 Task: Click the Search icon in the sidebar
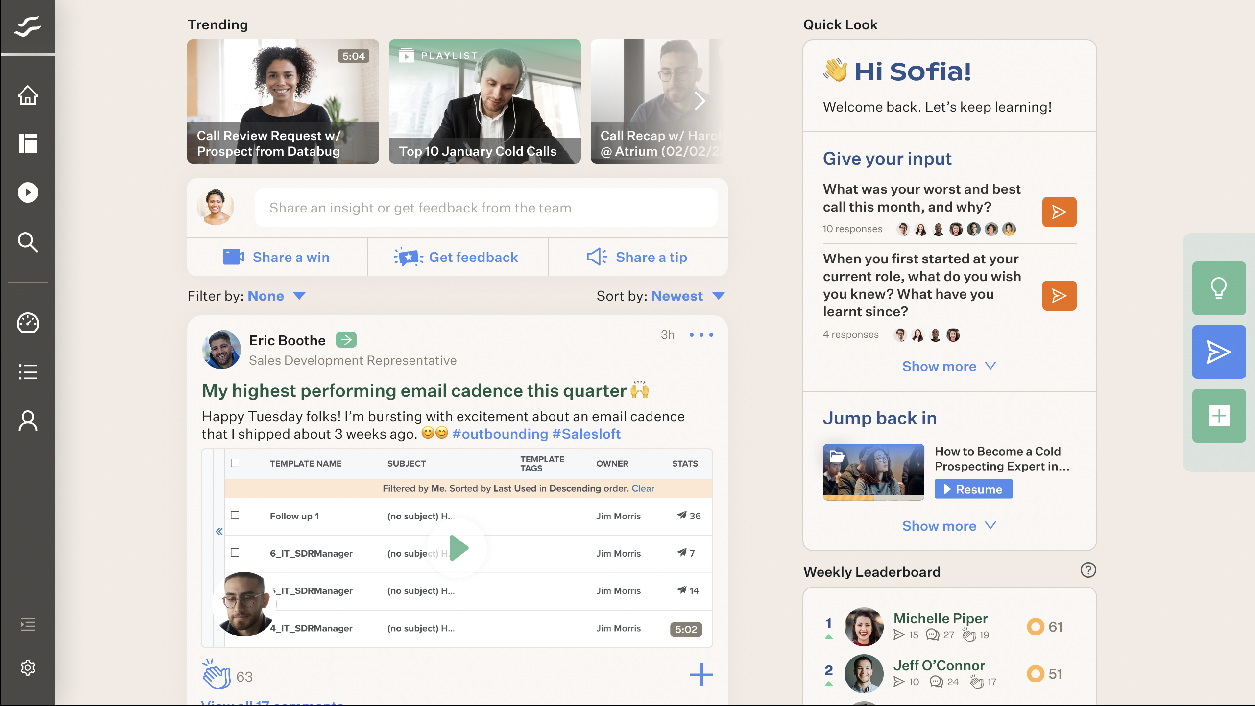[27, 242]
